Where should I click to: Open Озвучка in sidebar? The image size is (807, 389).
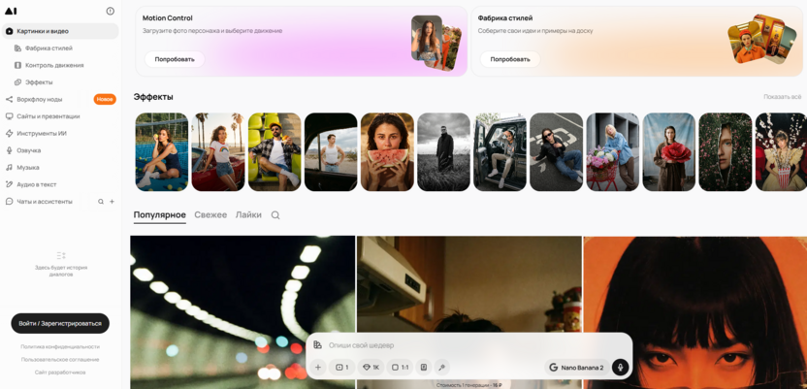click(x=29, y=150)
